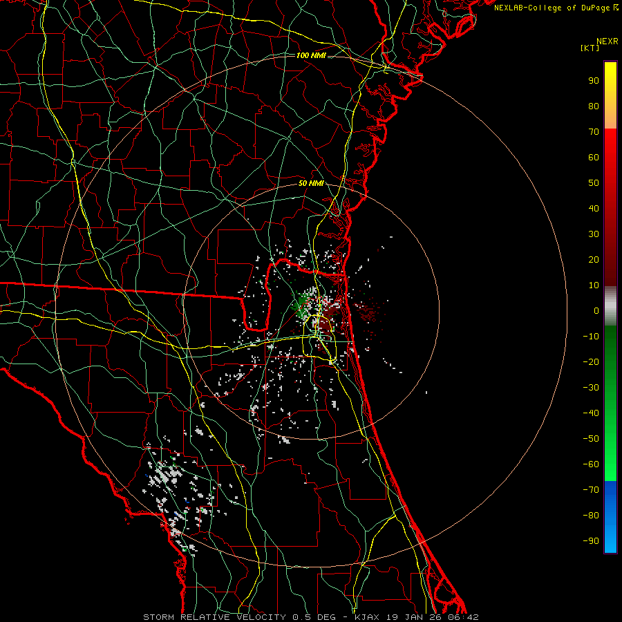The image size is (622, 622).
Task: Click the -50 value on velocity scale
Action: click(591, 439)
